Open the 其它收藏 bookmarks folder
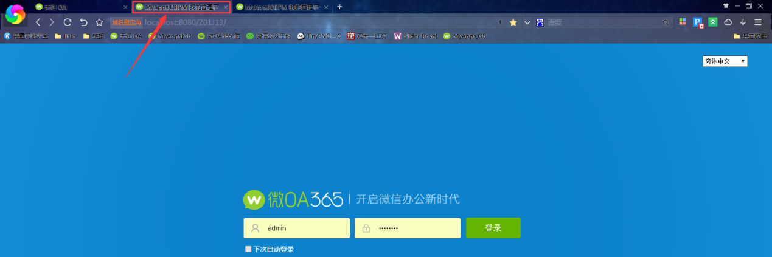The width and height of the screenshot is (772, 257). click(x=751, y=36)
